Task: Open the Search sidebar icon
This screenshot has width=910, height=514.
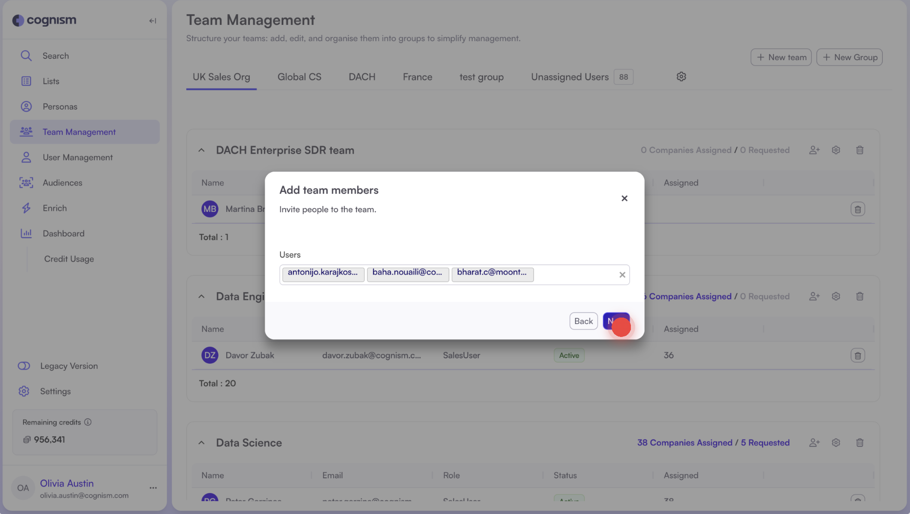Action: coord(26,55)
